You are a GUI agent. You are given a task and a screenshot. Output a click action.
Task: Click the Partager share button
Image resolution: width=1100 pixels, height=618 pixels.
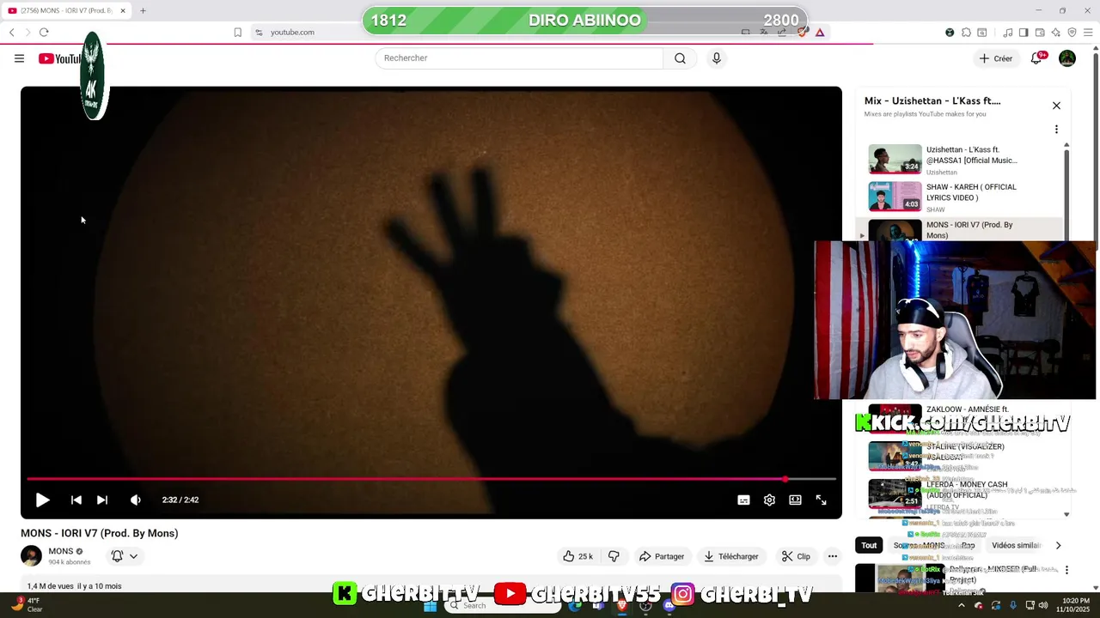click(x=661, y=556)
